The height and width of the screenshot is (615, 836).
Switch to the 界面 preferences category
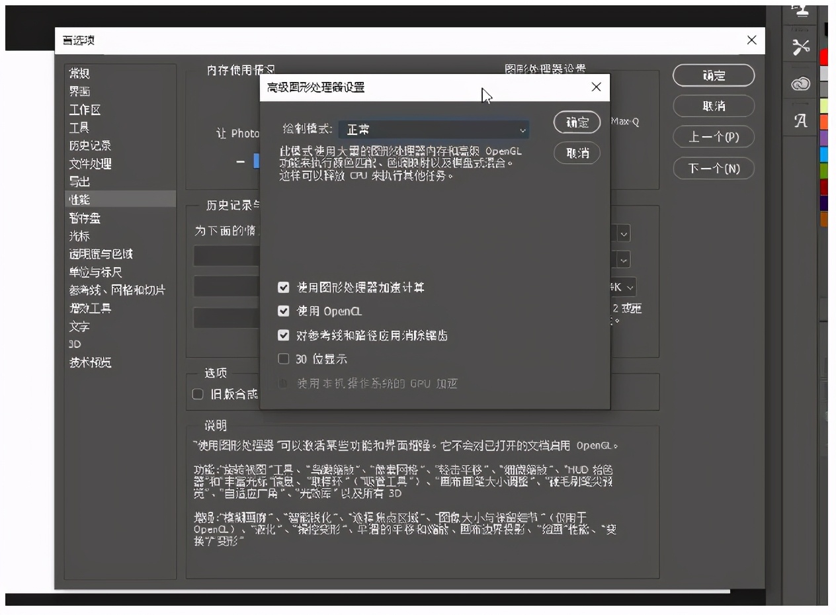click(x=80, y=92)
